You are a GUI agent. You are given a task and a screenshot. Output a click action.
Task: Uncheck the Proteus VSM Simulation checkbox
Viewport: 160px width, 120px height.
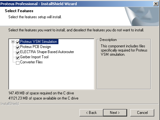[18, 42]
